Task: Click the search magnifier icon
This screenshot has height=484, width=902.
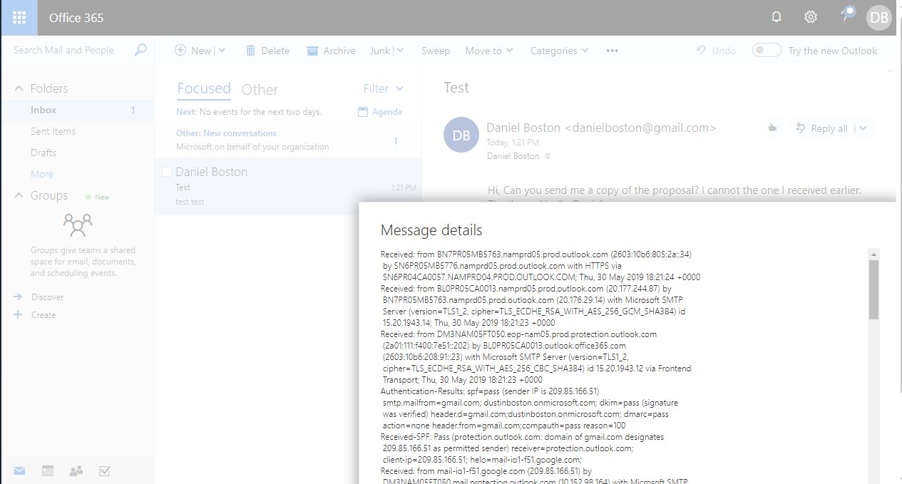Action: 140,50
